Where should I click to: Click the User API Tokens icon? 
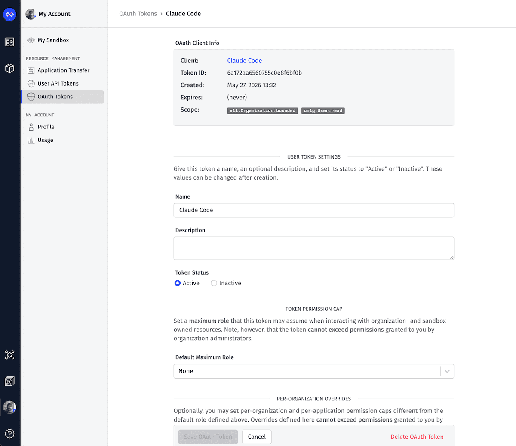31,84
